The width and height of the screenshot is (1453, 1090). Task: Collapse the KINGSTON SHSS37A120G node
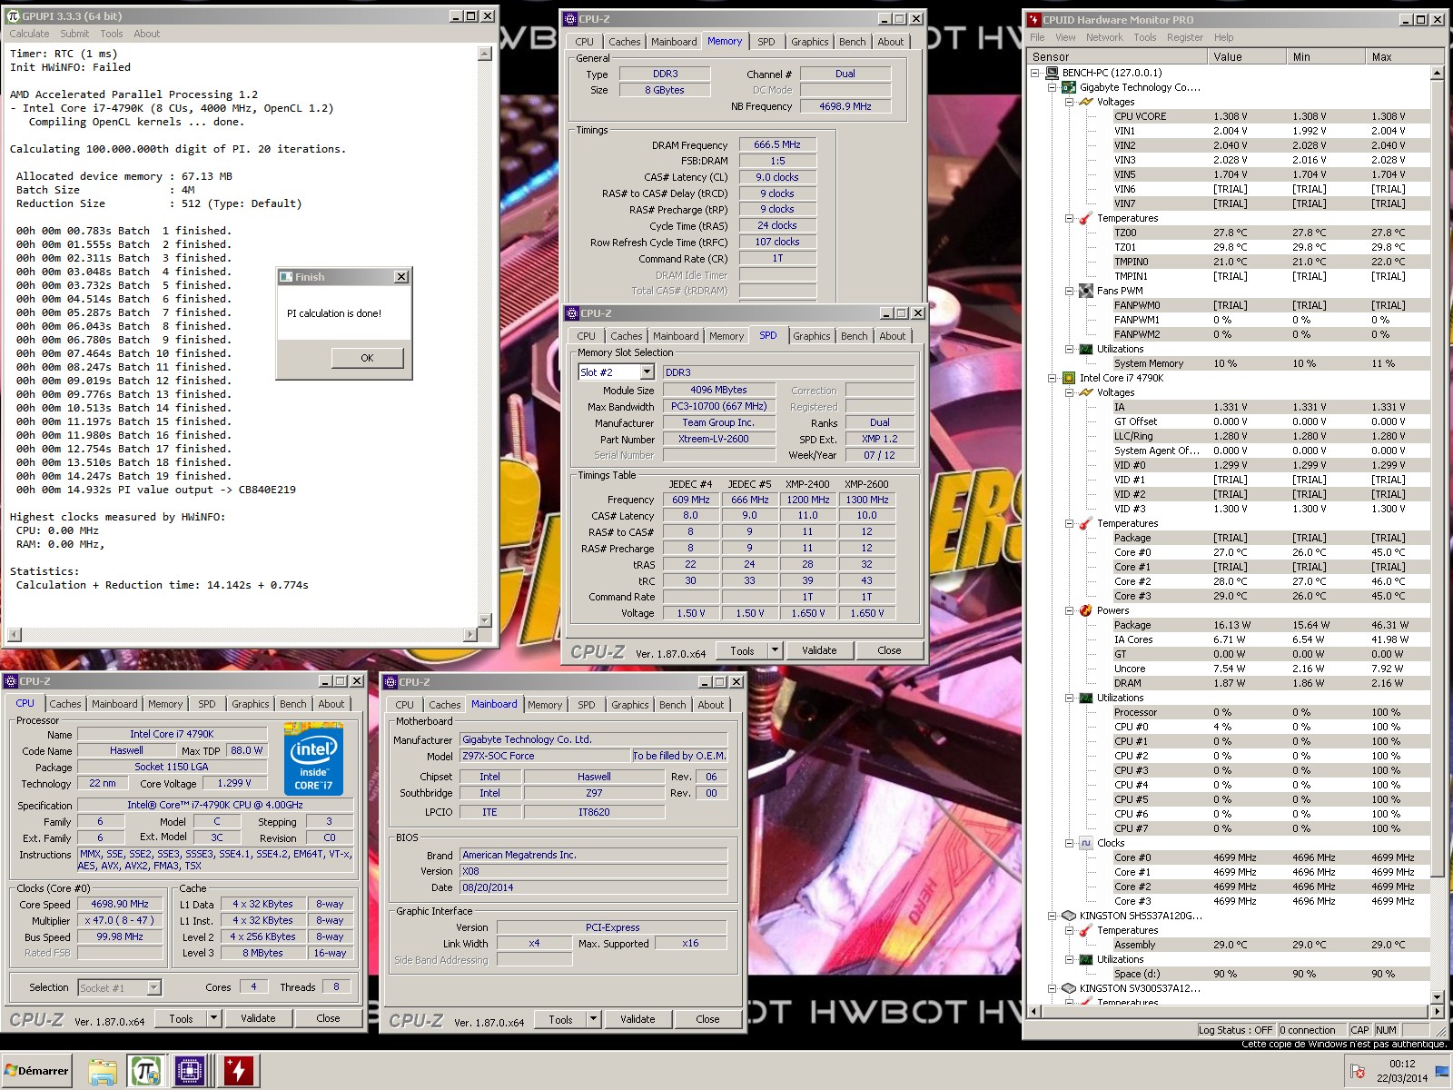coord(1053,916)
